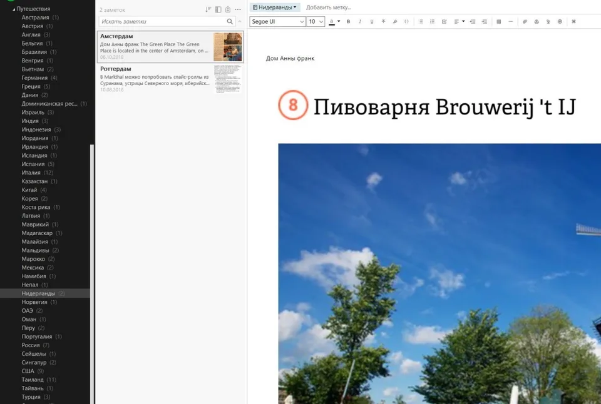Toggle strikethrough formatting
Image resolution: width=601 pixels, height=404 pixels.
click(383, 21)
